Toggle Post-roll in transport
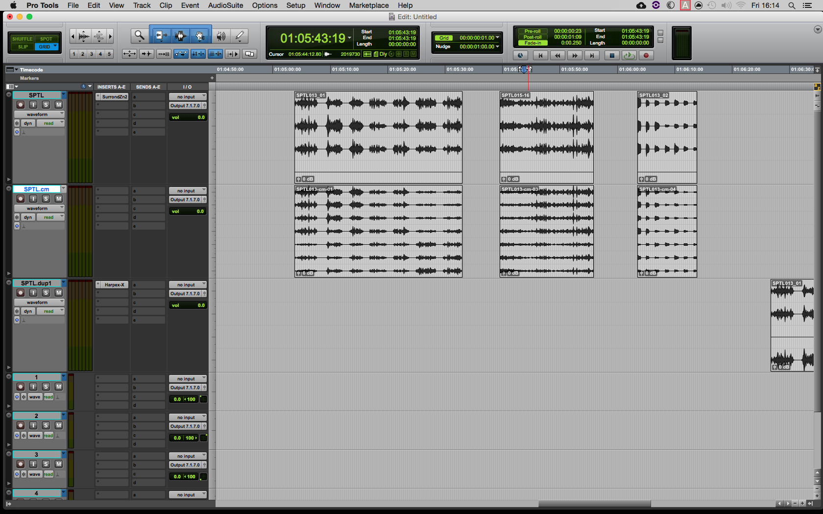This screenshot has width=823, height=514. (533, 37)
